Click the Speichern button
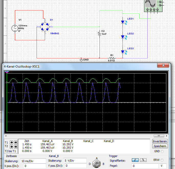Screen dimensions: 175x169 pyautogui.click(x=160, y=146)
